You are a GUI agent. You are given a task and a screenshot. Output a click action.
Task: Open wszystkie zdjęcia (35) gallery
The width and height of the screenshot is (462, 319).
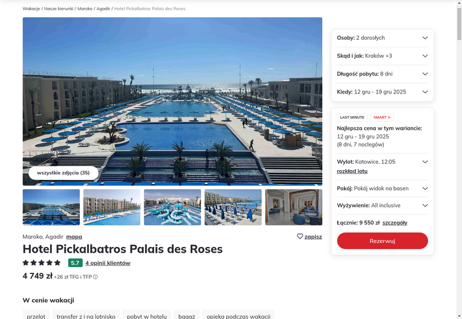click(x=64, y=172)
